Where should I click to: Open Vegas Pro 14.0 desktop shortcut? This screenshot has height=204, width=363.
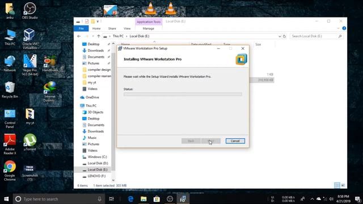(30, 65)
